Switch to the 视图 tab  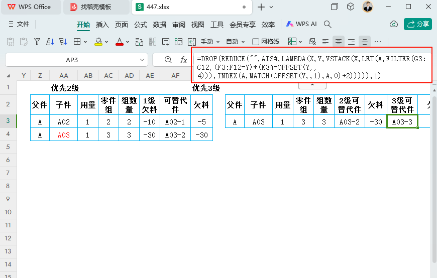point(198,25)
